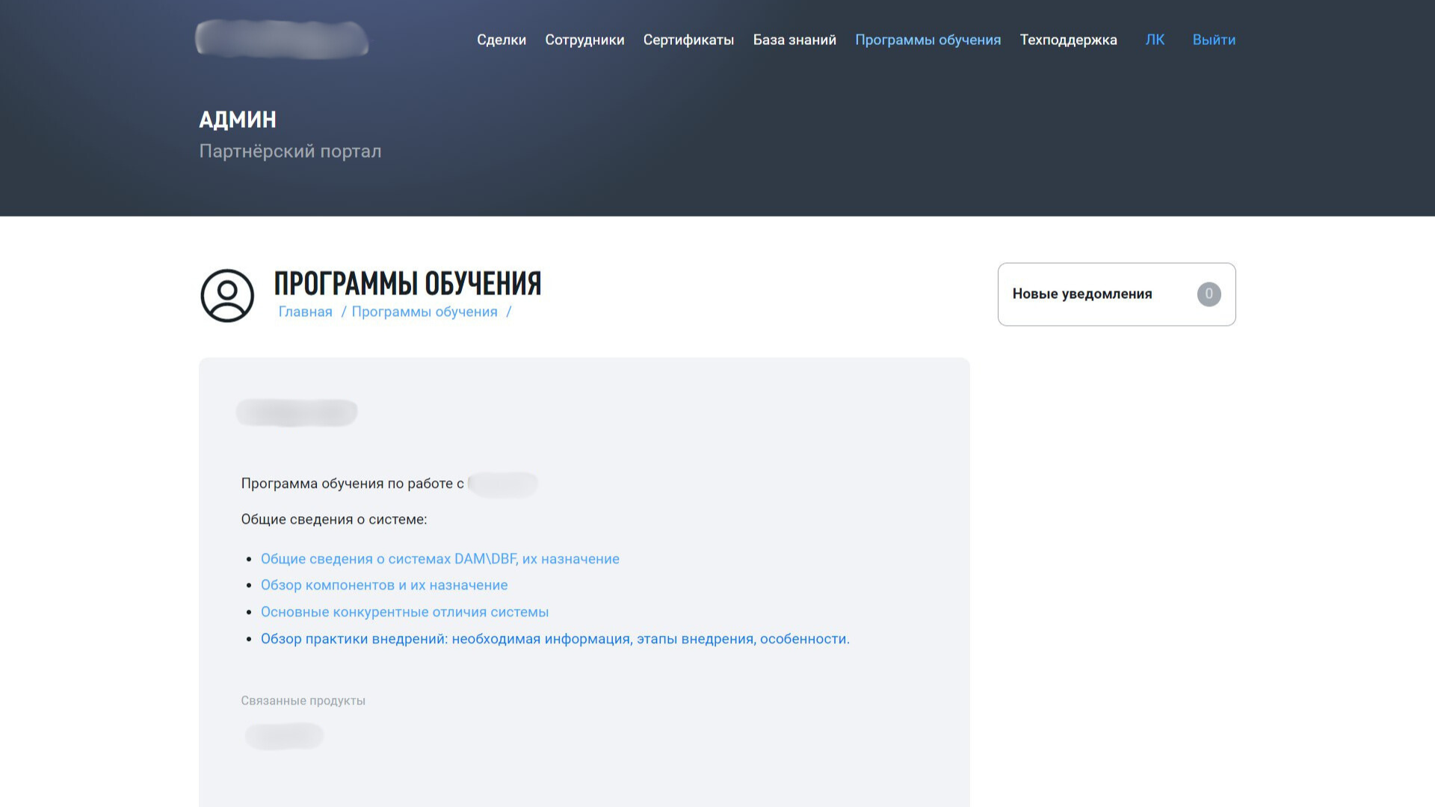Click the blurred company logo in header
This screenshot has width=1435, height=807.
(x=282, y=39)
